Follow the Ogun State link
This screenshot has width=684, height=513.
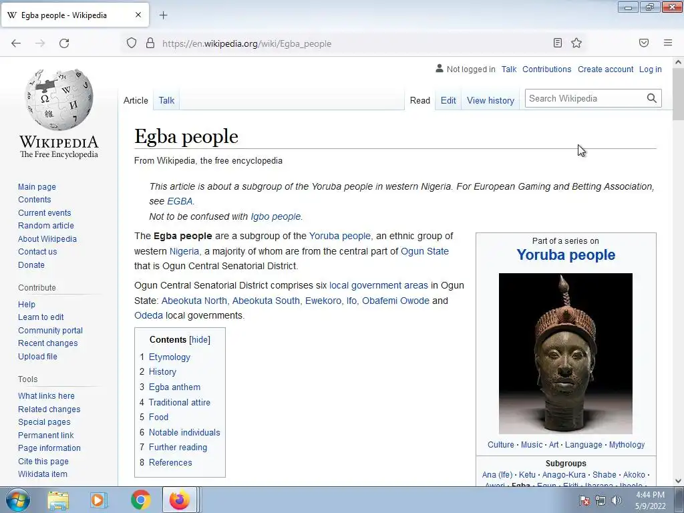424,251
